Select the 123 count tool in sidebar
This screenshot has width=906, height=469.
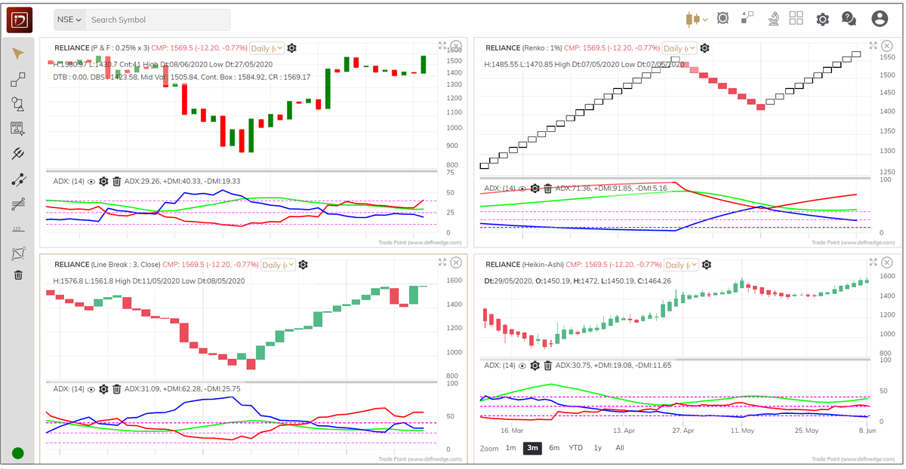click(18, 229)
